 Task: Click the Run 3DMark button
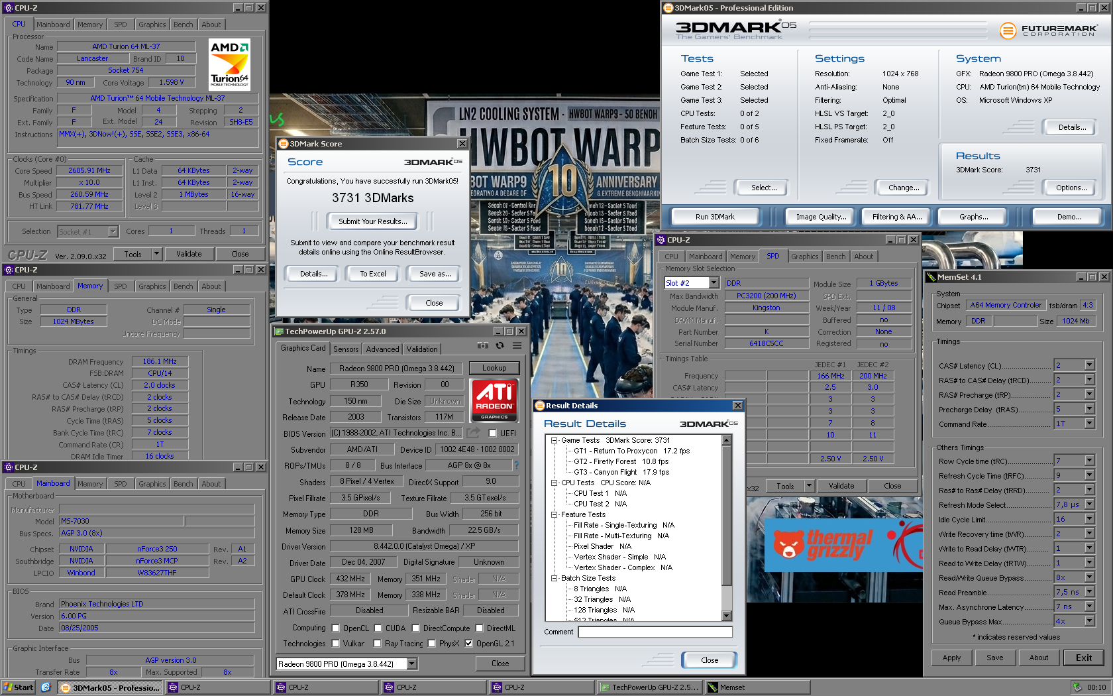715,217
